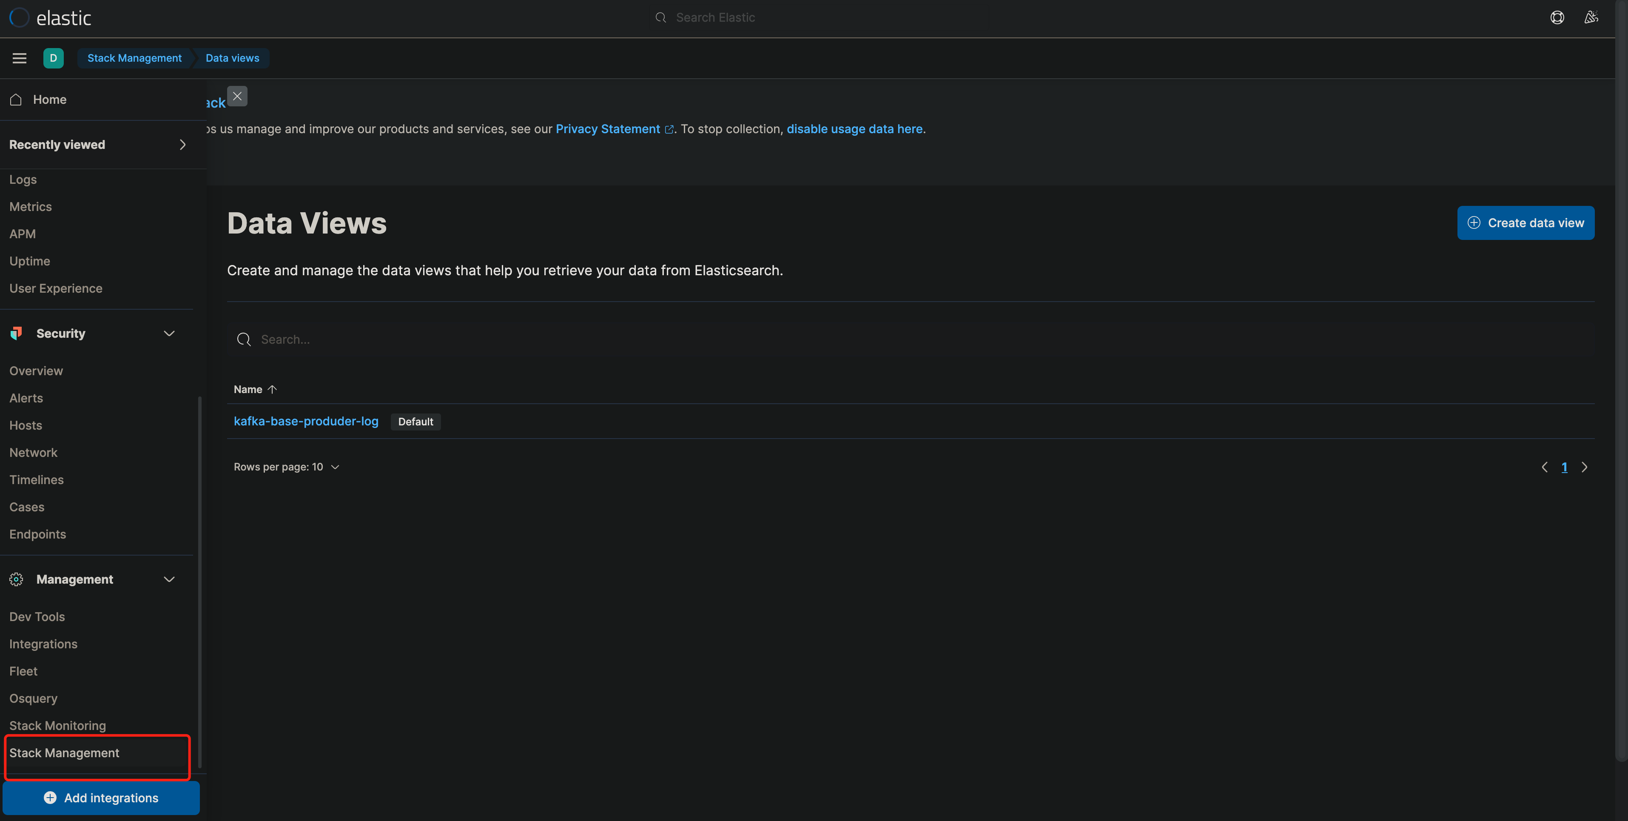The height and width of the screenshot is (821, 1628).
Task: Expand the Recently viewed section
Action: 182,145
